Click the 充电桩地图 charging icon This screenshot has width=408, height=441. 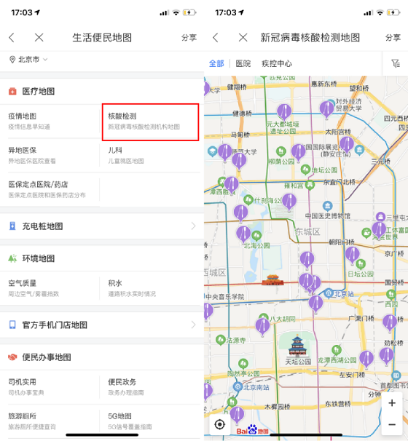tap(12, 226)
